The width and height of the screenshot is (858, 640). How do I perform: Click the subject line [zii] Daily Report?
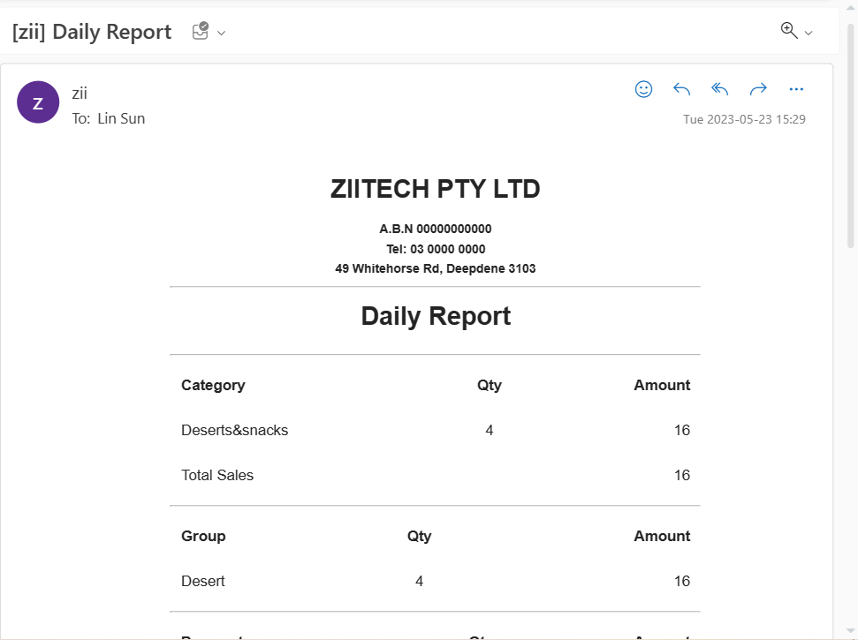tap(92, 32)
